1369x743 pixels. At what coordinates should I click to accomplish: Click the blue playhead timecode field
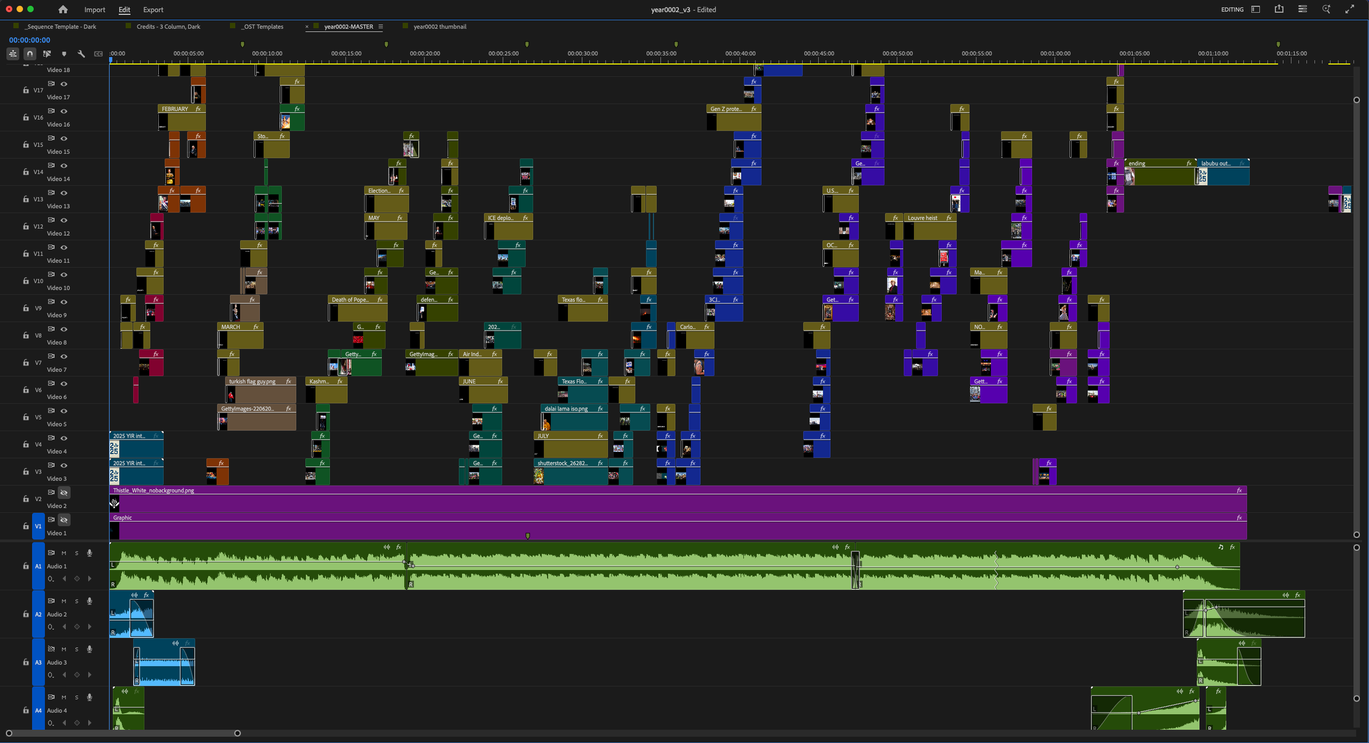(30, 40)
